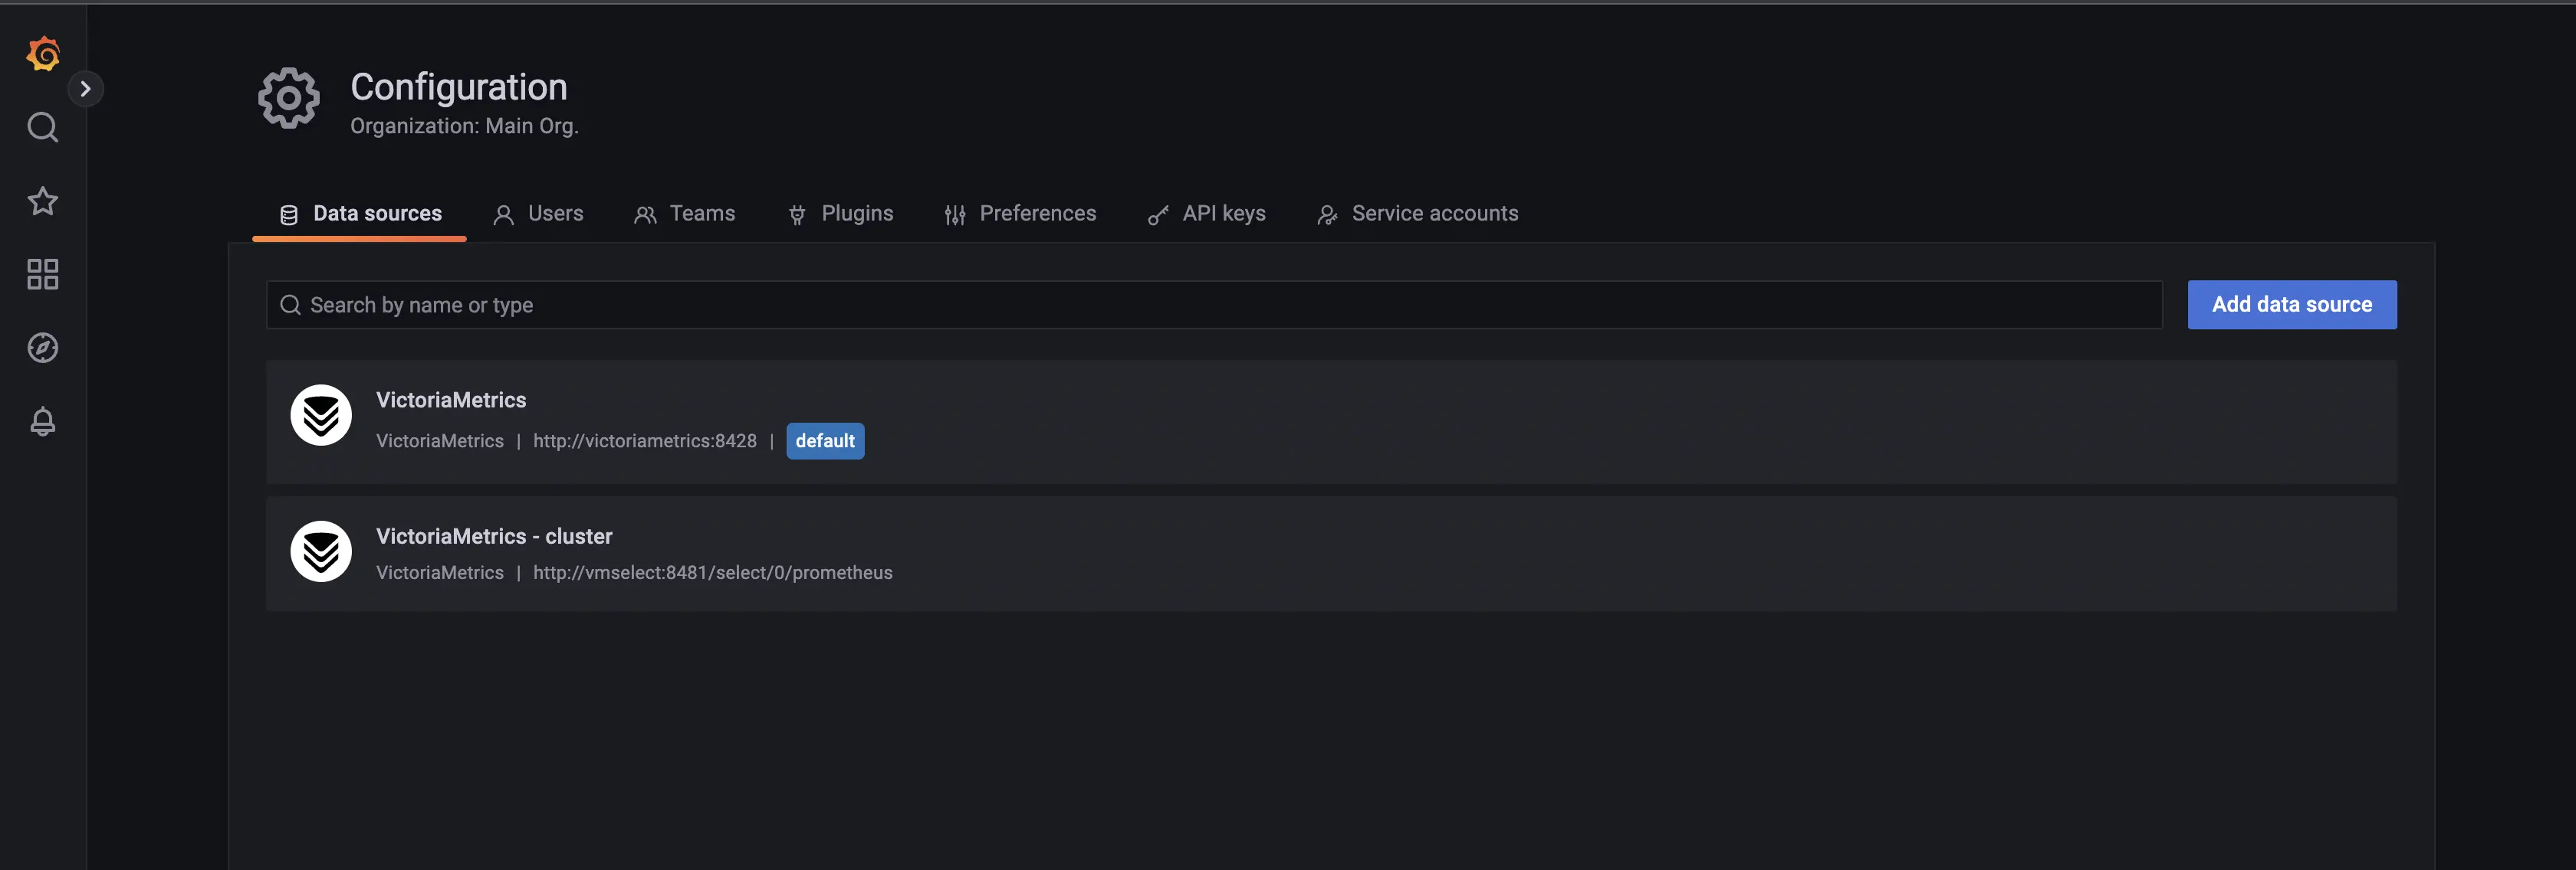Switch to the Users tab

pos(538,214)
